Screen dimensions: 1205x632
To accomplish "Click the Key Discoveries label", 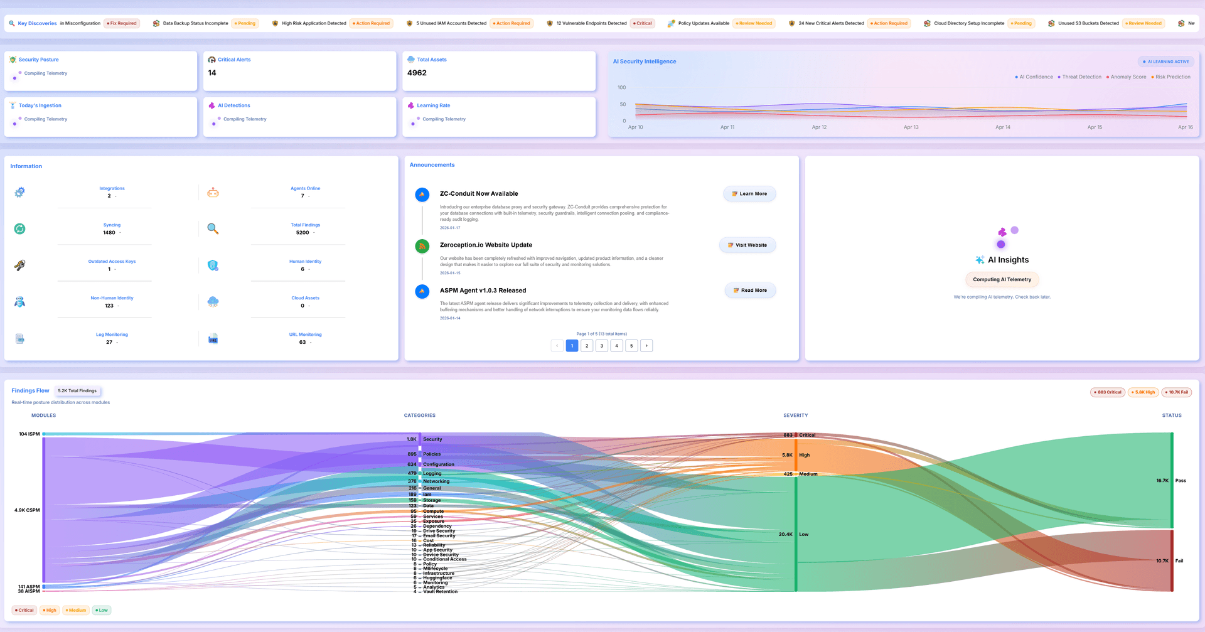I will pyautogui.click(x=37, y=23).
